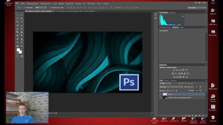Toggle the Показать упр. элем. checkbox
Image resolution: width=223 pixels, height=125 pixels.
click(x=50, y=8)
